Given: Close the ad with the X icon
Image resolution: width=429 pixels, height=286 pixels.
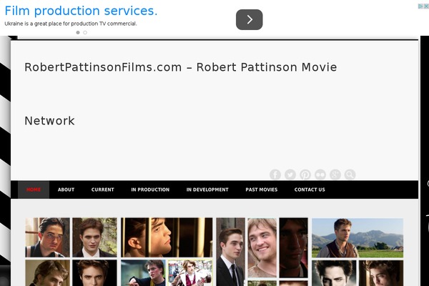Looking at the screenshot, I should tap(426, 6).
